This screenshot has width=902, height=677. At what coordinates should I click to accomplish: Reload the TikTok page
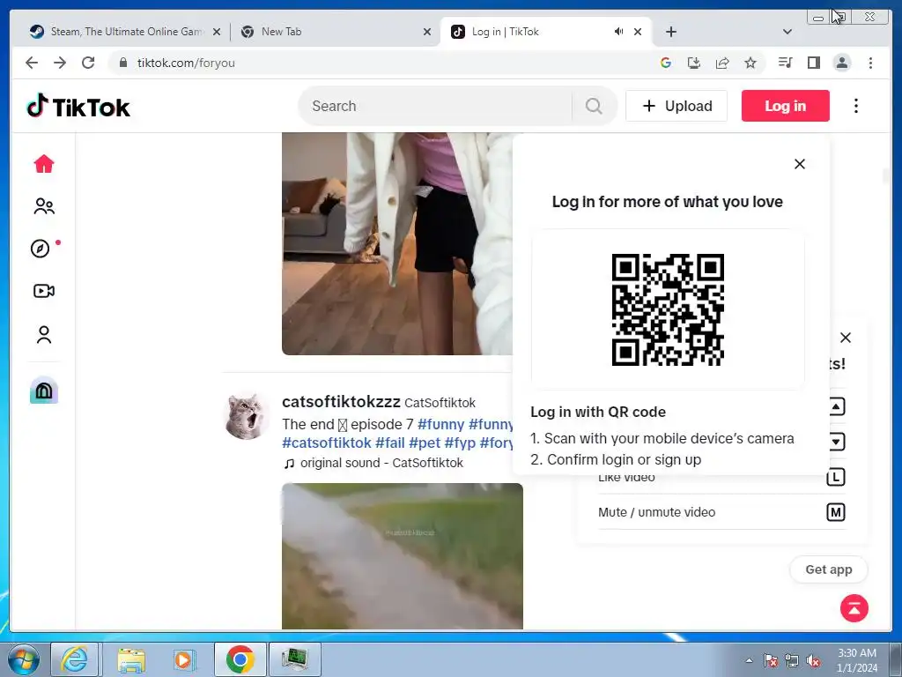pyautogui.click(x=88, y=63)
